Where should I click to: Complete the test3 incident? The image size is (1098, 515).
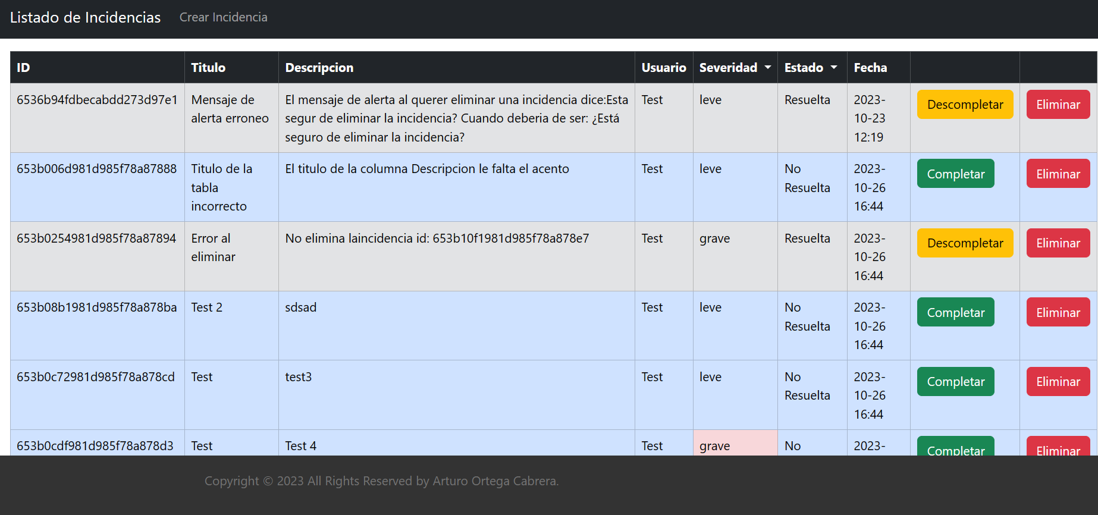[x=955, y=381]
